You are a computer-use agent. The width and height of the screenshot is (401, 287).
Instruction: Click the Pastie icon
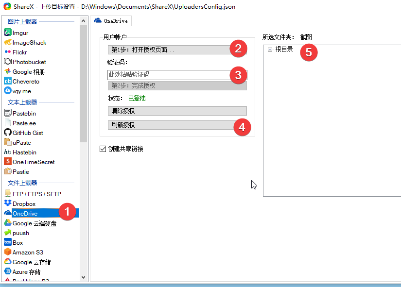8,171
